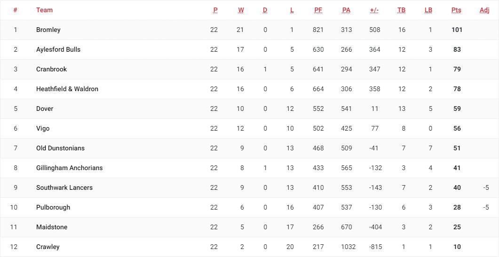Select Southwark Lancers team name
The height and width of the screenshot is (257, 499).
[64, 187]
